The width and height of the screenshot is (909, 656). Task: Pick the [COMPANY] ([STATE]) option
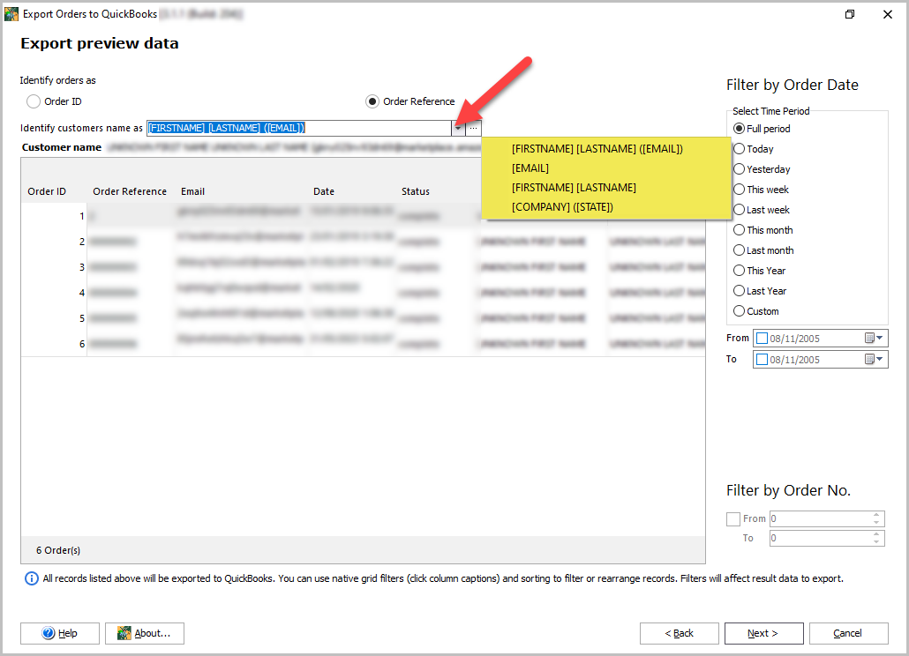(x=562, y=207)
